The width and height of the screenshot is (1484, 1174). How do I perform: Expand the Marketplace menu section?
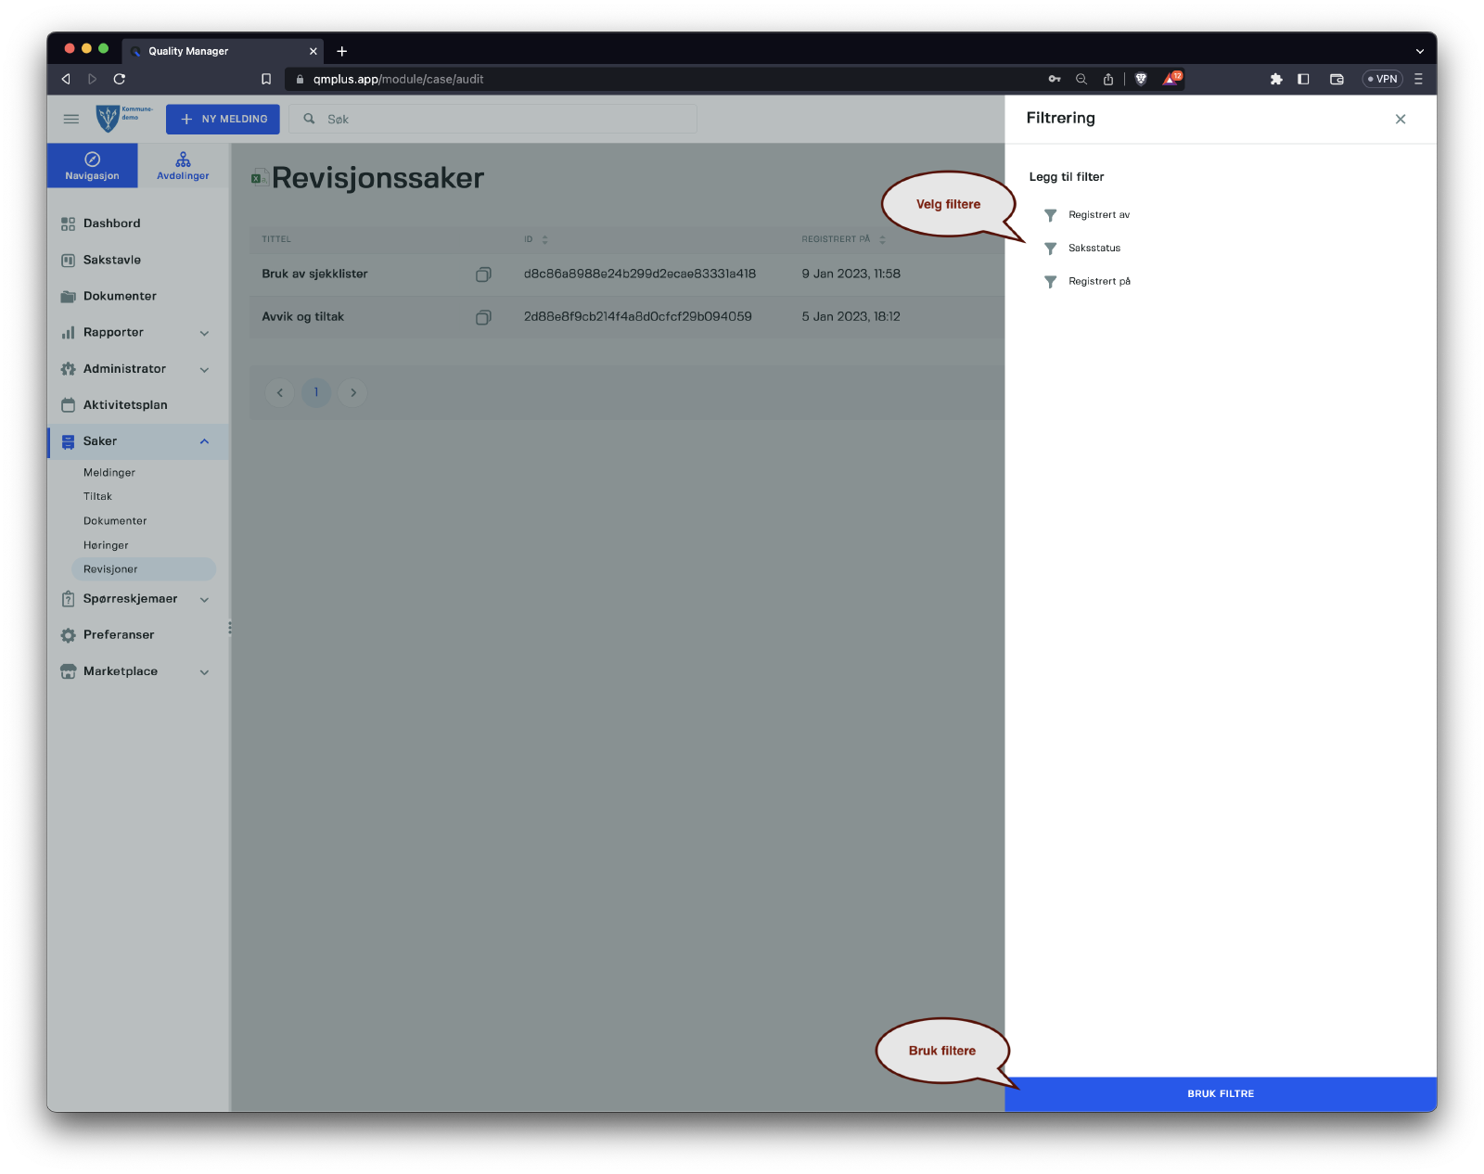(204, 671)
